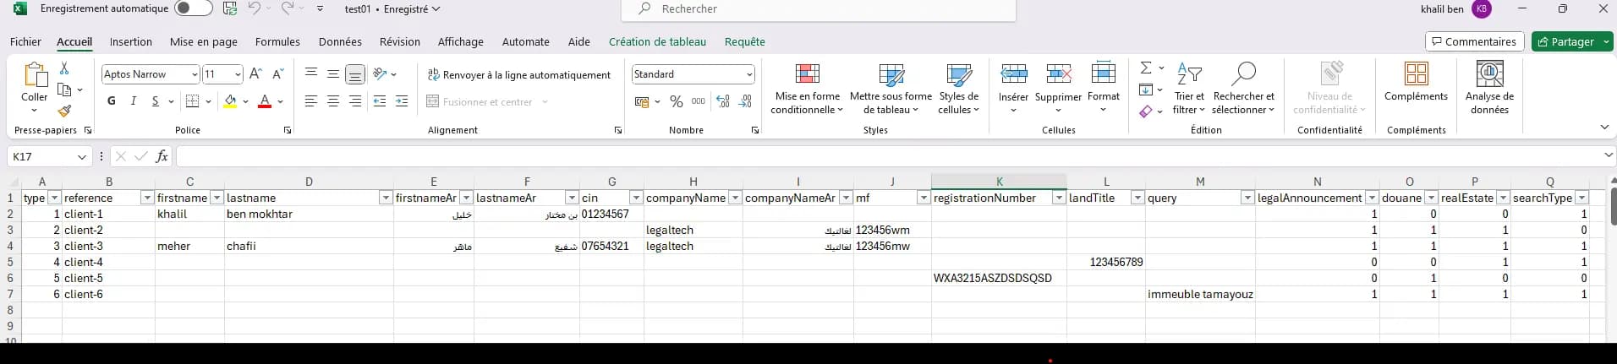Click the fx insert function button

(162, 156)
